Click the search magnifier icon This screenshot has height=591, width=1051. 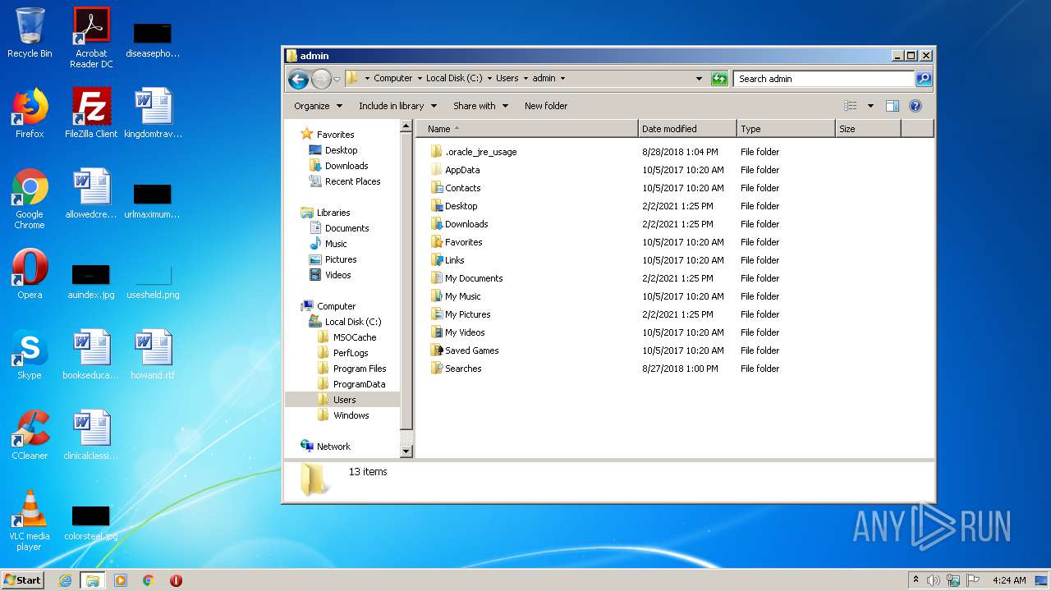click(924, 79)
